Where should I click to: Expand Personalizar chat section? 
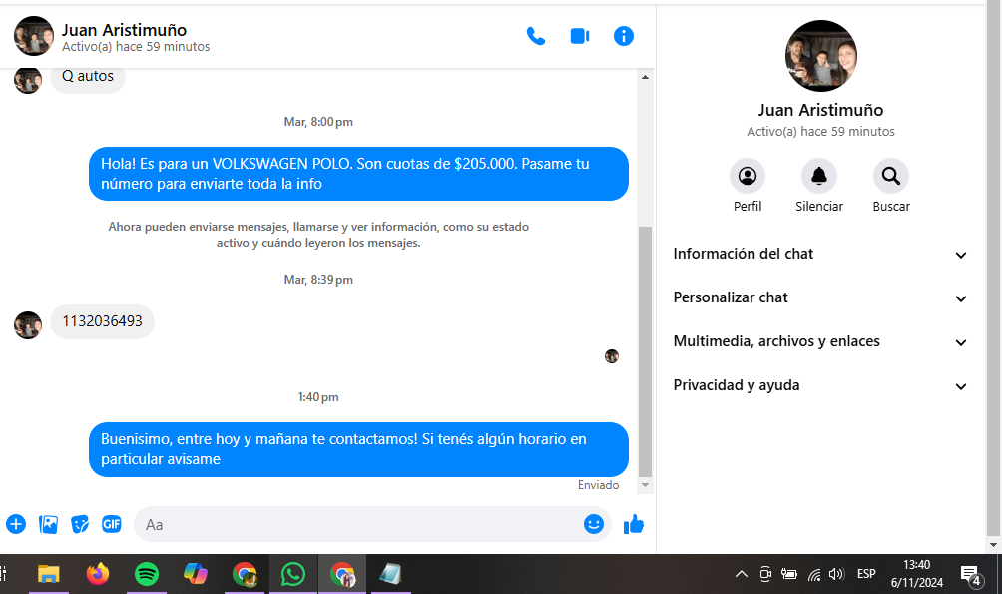click(x=820, y=298)
